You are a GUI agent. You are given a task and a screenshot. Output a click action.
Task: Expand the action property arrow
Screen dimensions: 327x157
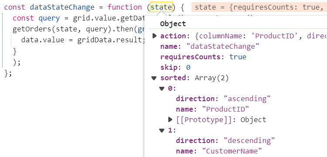pyautogui.click(x=154, y=36)
